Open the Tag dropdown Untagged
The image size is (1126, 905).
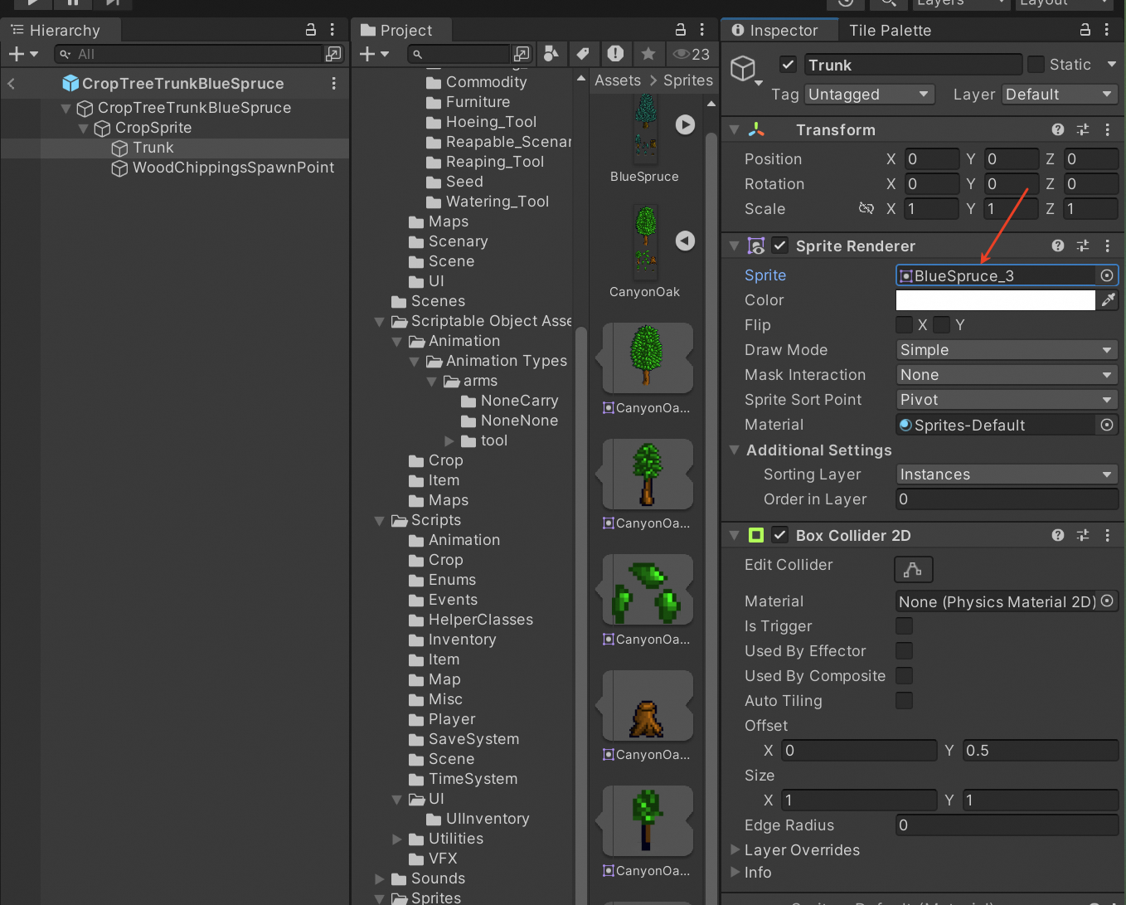pyautogui.click(x=869, y=95)
